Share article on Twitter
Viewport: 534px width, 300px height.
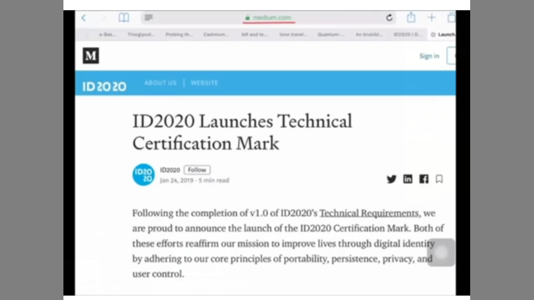pos(391,179)
